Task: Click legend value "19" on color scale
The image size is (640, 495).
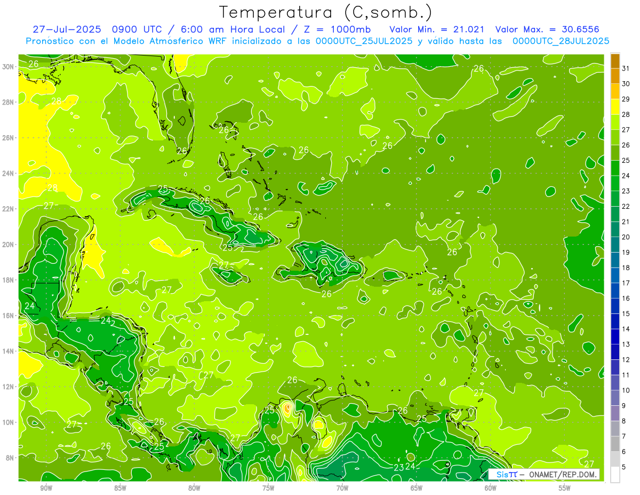Action: point(626,252)
